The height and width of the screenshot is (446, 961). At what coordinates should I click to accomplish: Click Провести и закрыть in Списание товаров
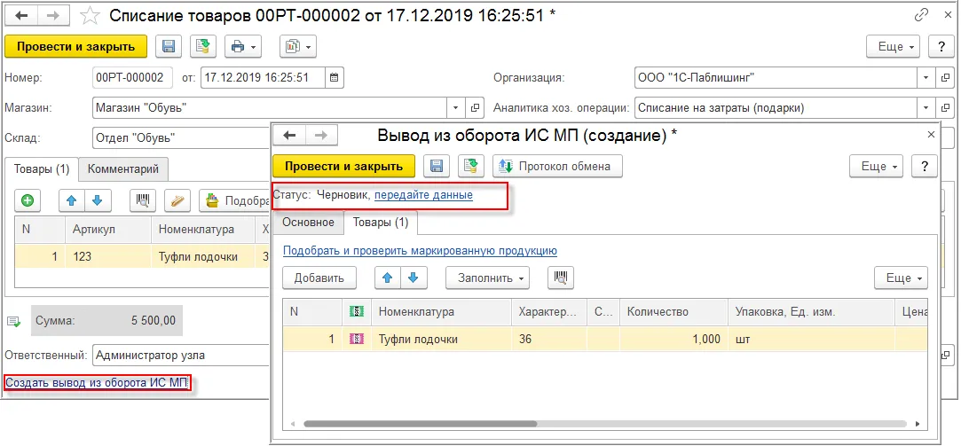76,47
